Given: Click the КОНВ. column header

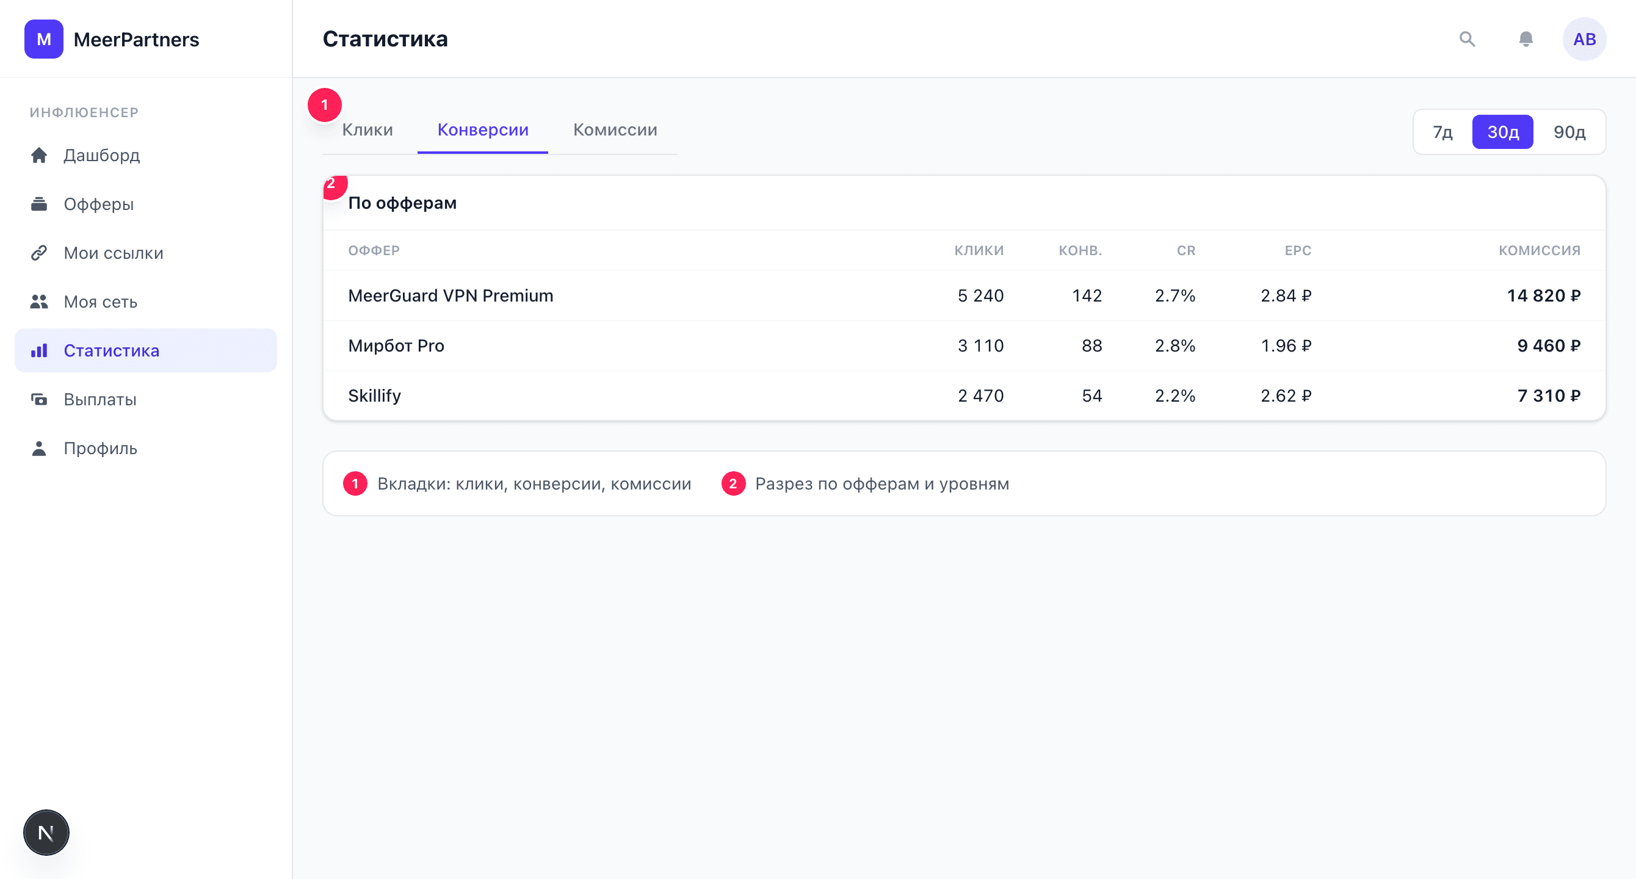Looking at the screenshot, I should tap(1080, 250).
